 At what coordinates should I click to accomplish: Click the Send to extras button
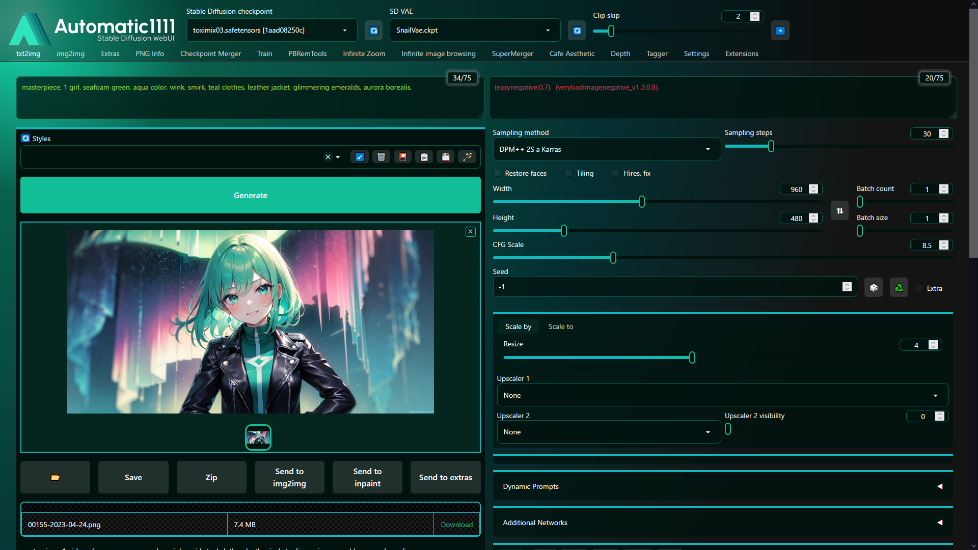[x=445, y=477]
